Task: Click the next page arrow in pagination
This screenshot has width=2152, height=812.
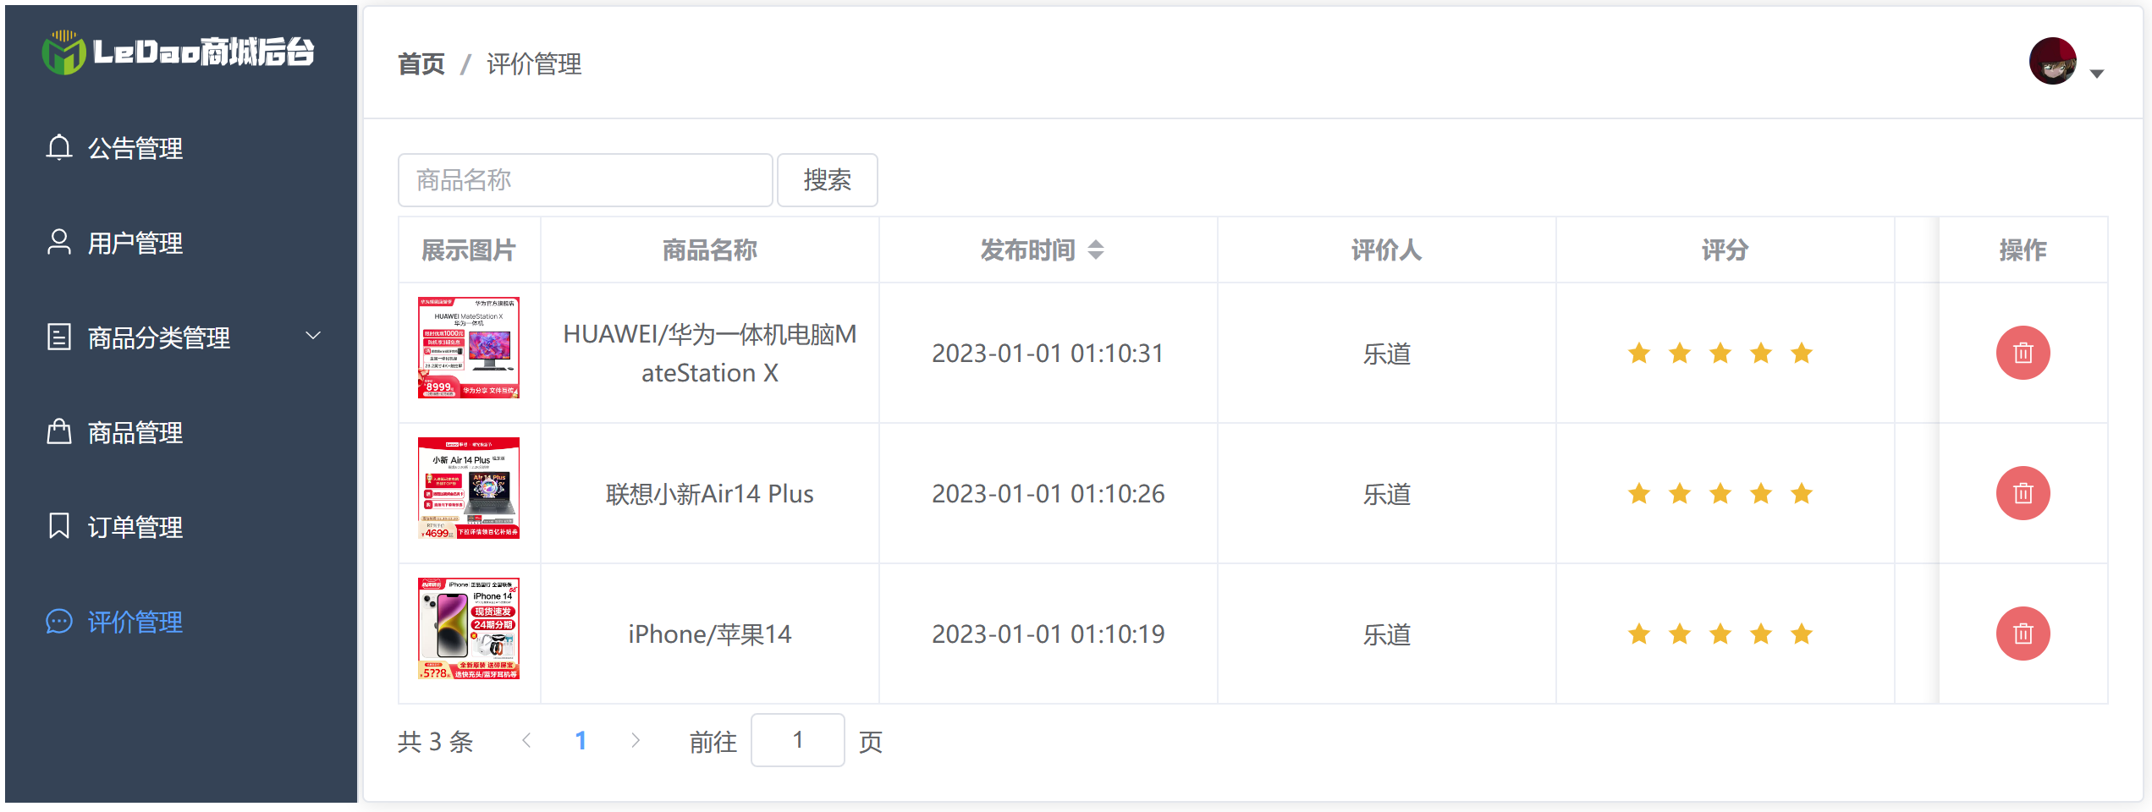Action: (636, 741)
